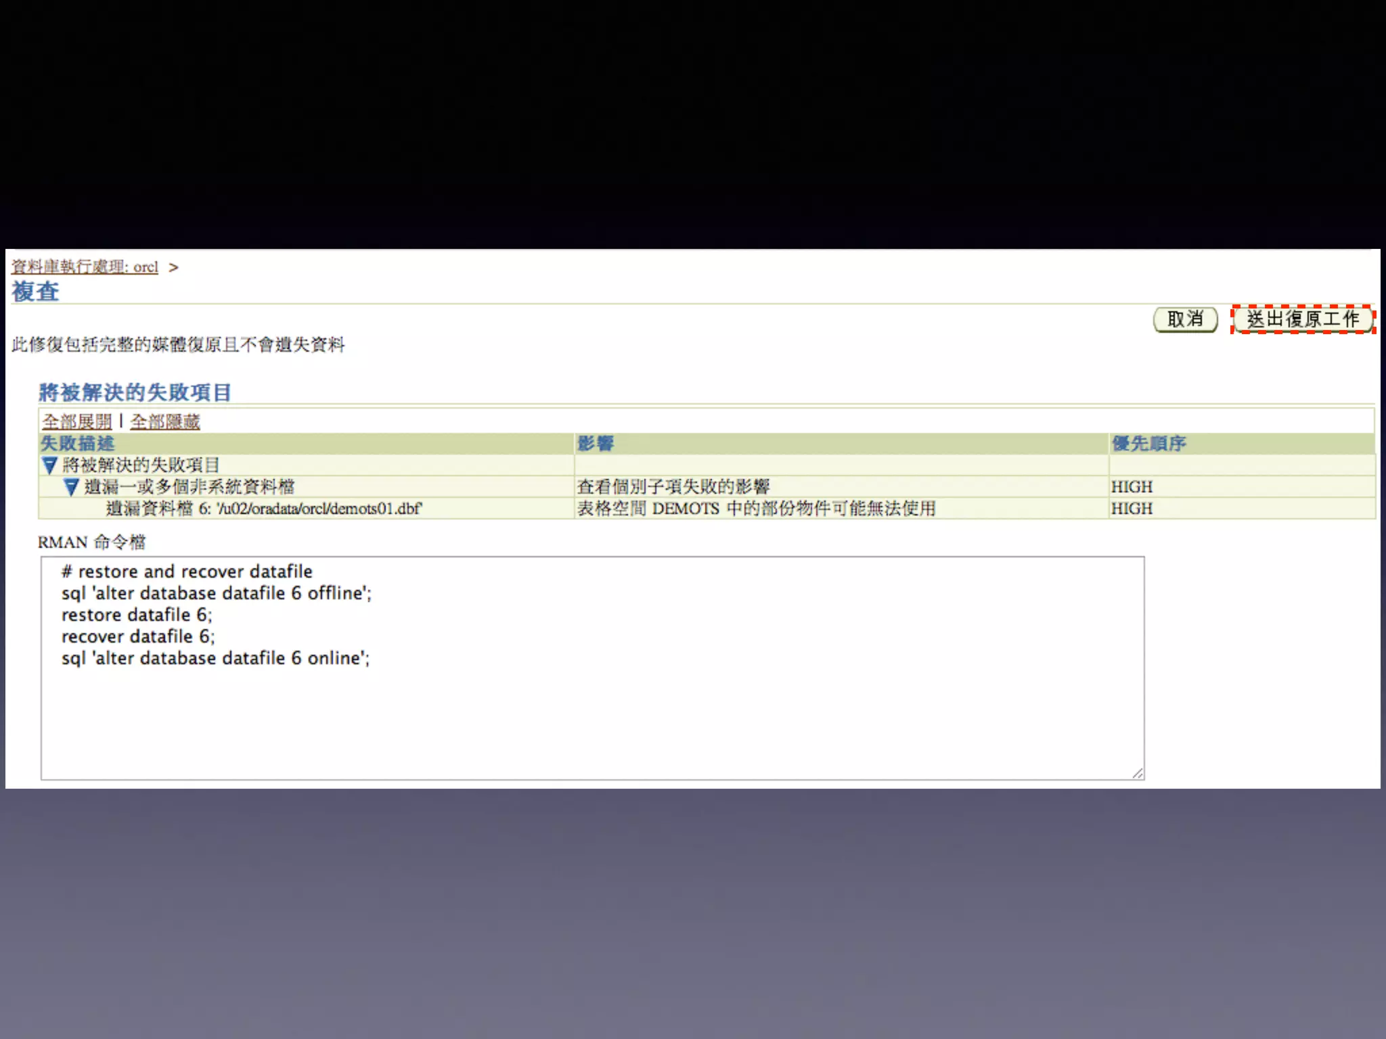Click the 送出復原工作 submit button
This screenshot has height=1039, width=1386.
click(1303, 319)
